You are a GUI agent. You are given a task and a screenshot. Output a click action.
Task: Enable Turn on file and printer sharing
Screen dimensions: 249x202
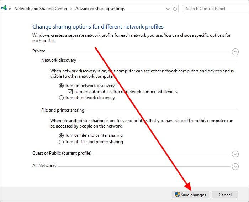pos(62,135)
